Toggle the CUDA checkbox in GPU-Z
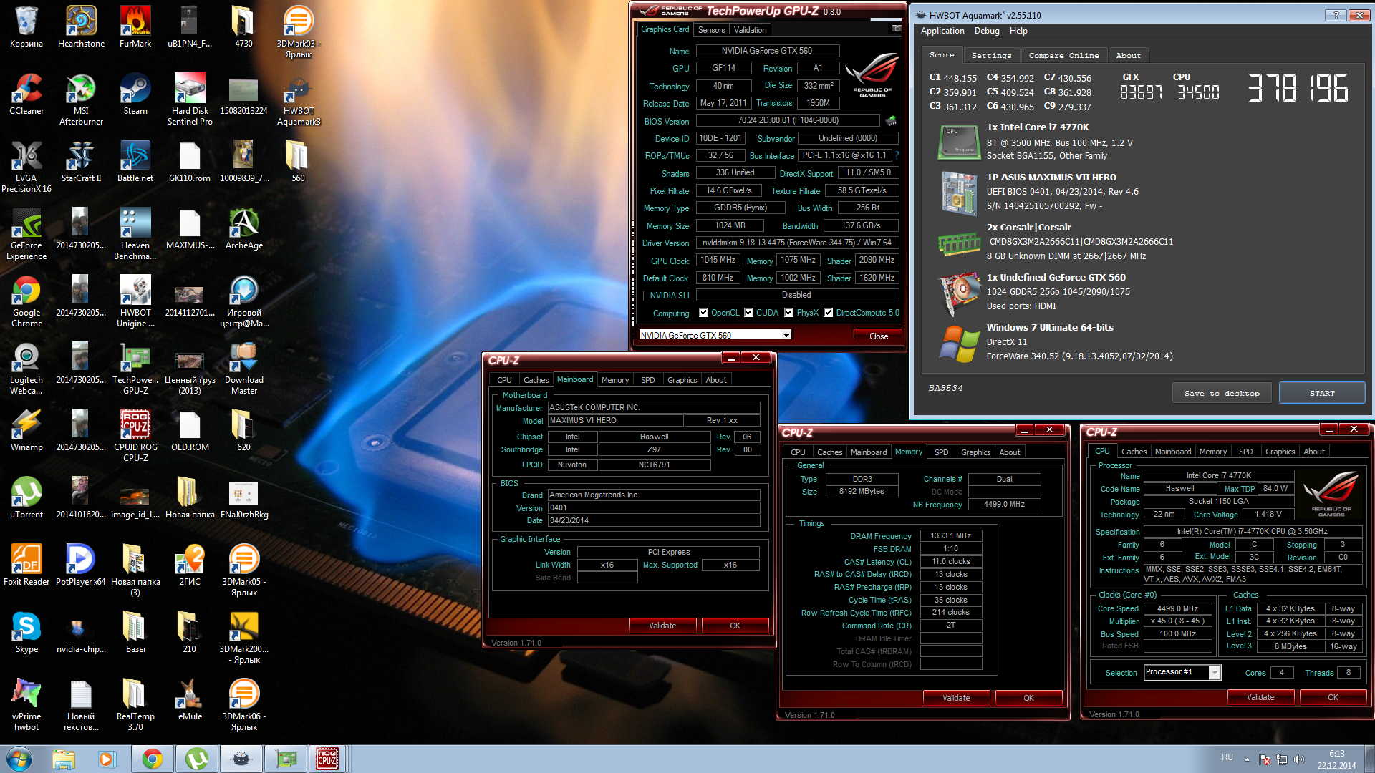This screenshot has width=1375, height=773. (748, 313)
